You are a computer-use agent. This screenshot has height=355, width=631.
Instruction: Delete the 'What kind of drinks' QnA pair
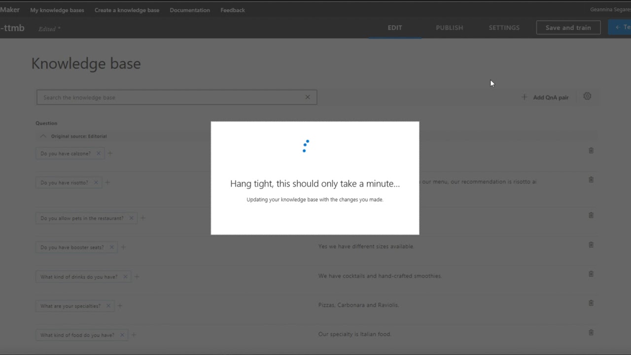tap(591, 274)
